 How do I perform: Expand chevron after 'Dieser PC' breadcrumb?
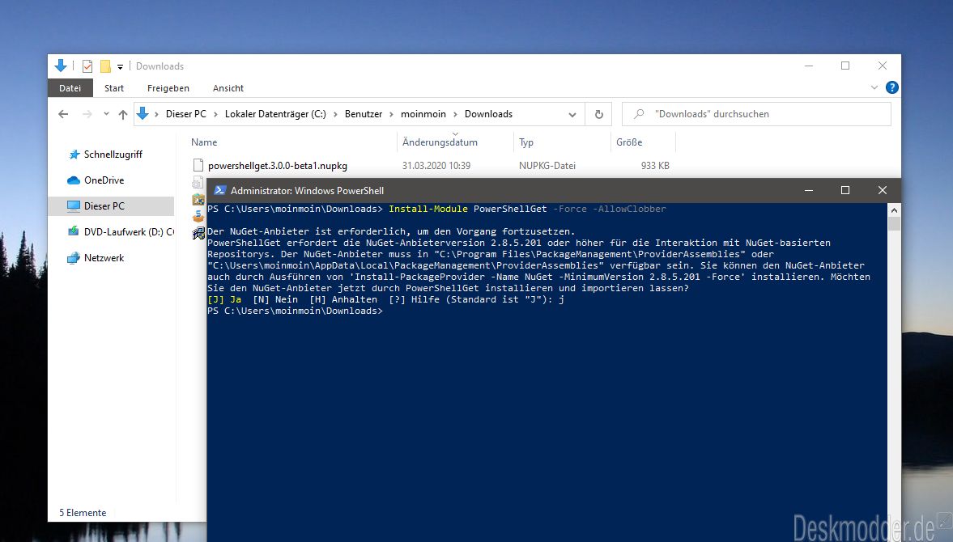click(x=215, y=114)
